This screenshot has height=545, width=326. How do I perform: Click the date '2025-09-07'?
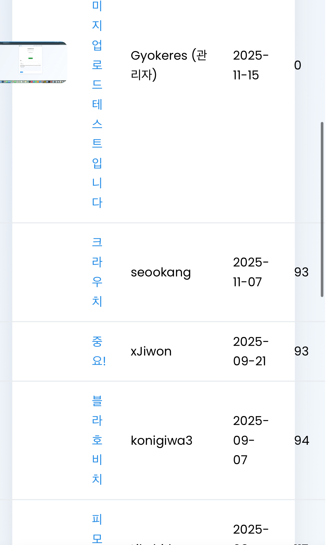251,440
